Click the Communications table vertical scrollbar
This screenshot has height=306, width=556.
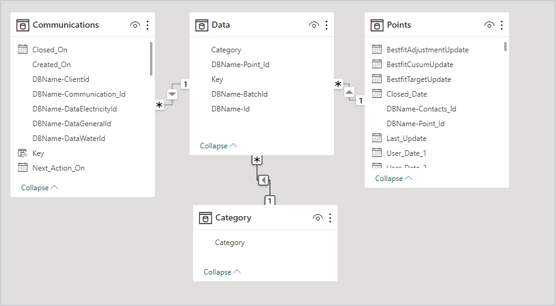click(151, 58)
